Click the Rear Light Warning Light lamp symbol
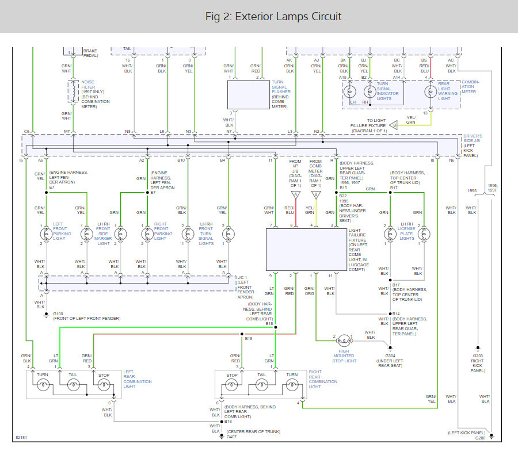The image size is (518, 459). [x=431, y=91]
